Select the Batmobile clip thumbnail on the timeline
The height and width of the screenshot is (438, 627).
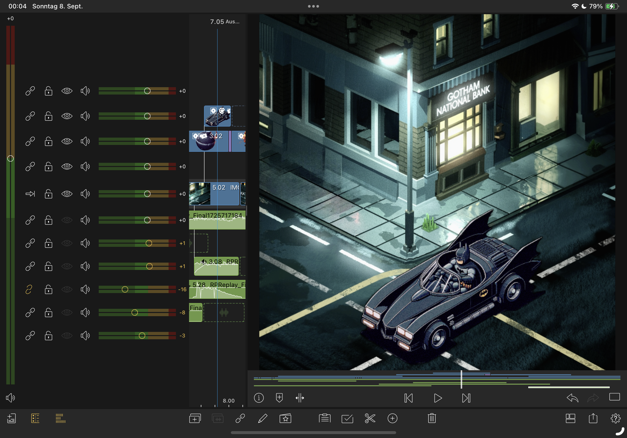pyautogui.click(x=217, y=116)
